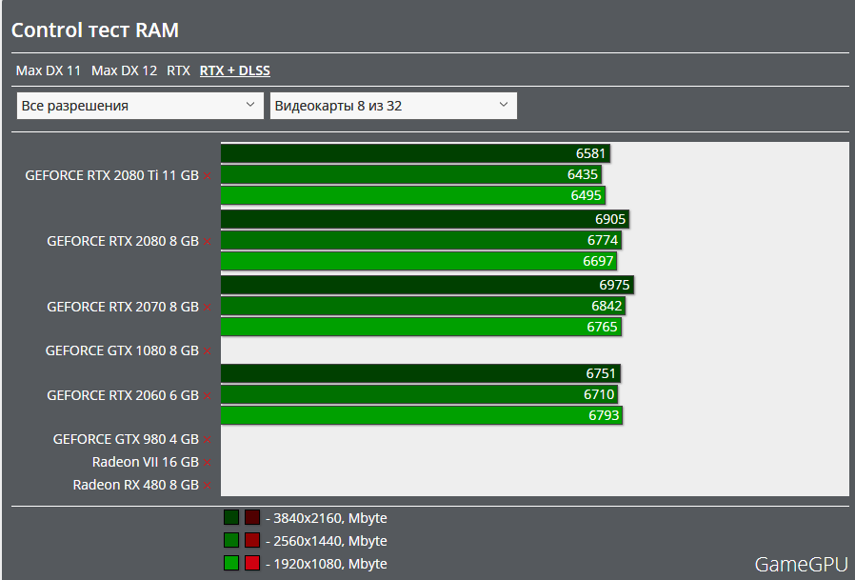Viewport: 855px width, 580px height.
Task: Click the 6751 bar for RTX 2060
Action: pos(421,373)
